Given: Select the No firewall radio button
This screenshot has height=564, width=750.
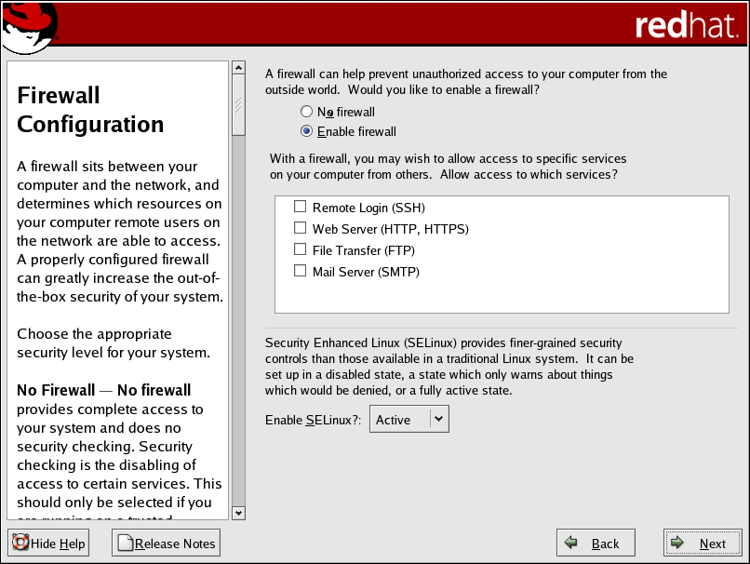Looking at the screenshot, I should point(306,112).
